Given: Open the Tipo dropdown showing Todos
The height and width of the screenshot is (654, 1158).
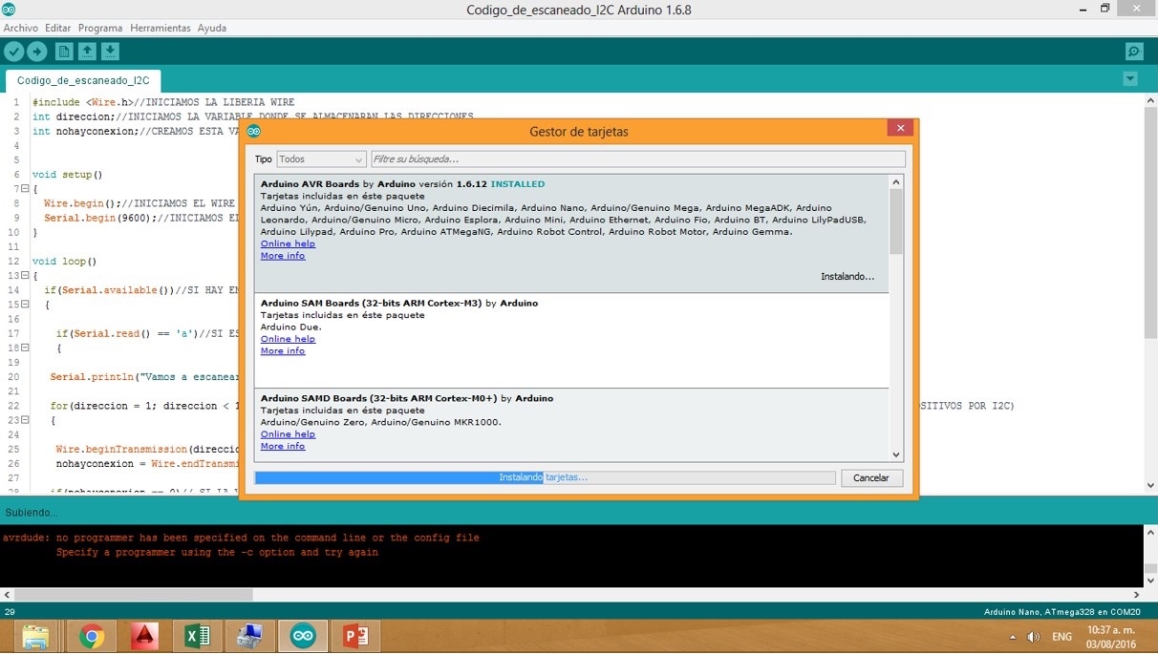Looking at the screenshot, I should (321, 159).
